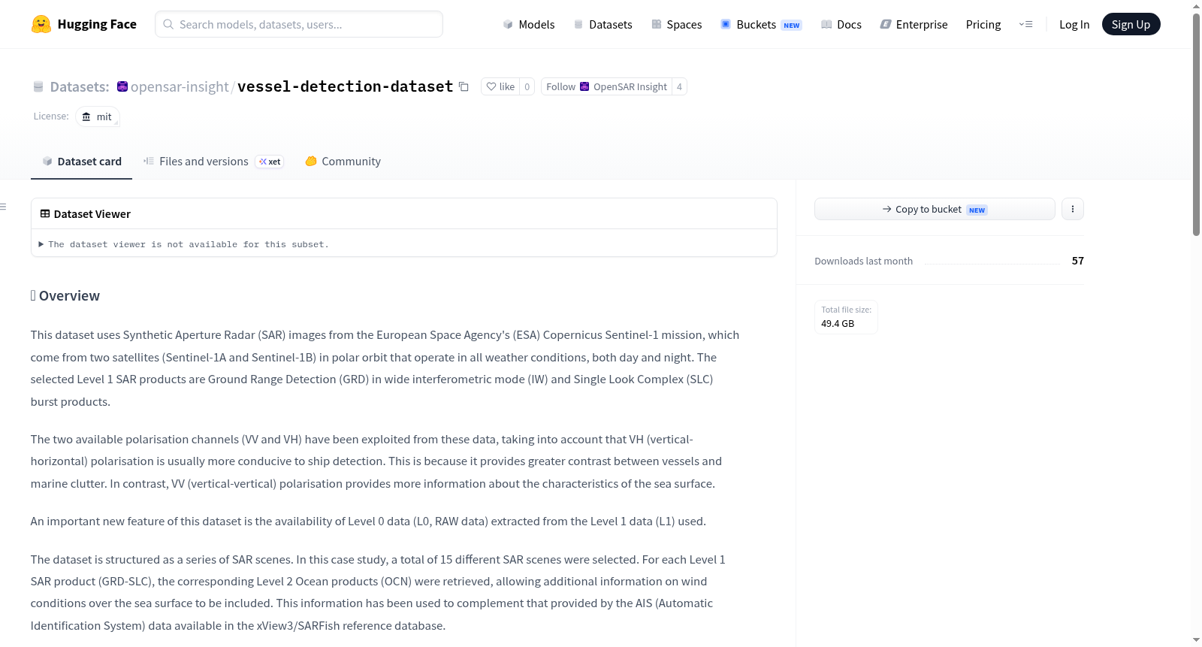The height and width of the screenshot is (647, 1202).
Task: Click the xet badge
Action: coord(270,162)
